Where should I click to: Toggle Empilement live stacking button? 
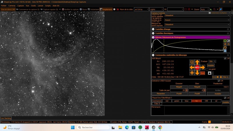(106, 9)
